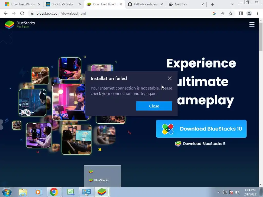Expand the tab search dropdown arrow
The image size is (263, 197).
pyautogui.click(x=232, y=4)
